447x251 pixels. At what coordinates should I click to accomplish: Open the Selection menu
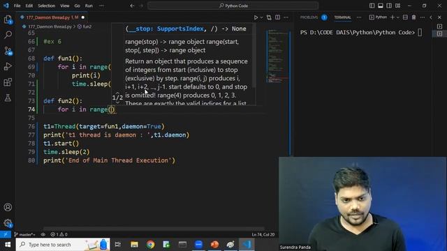click(x=47, y=6)
